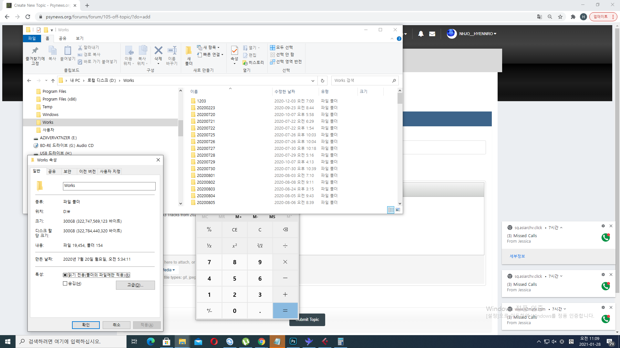Switch to large icons view toggle

(398, 210)
